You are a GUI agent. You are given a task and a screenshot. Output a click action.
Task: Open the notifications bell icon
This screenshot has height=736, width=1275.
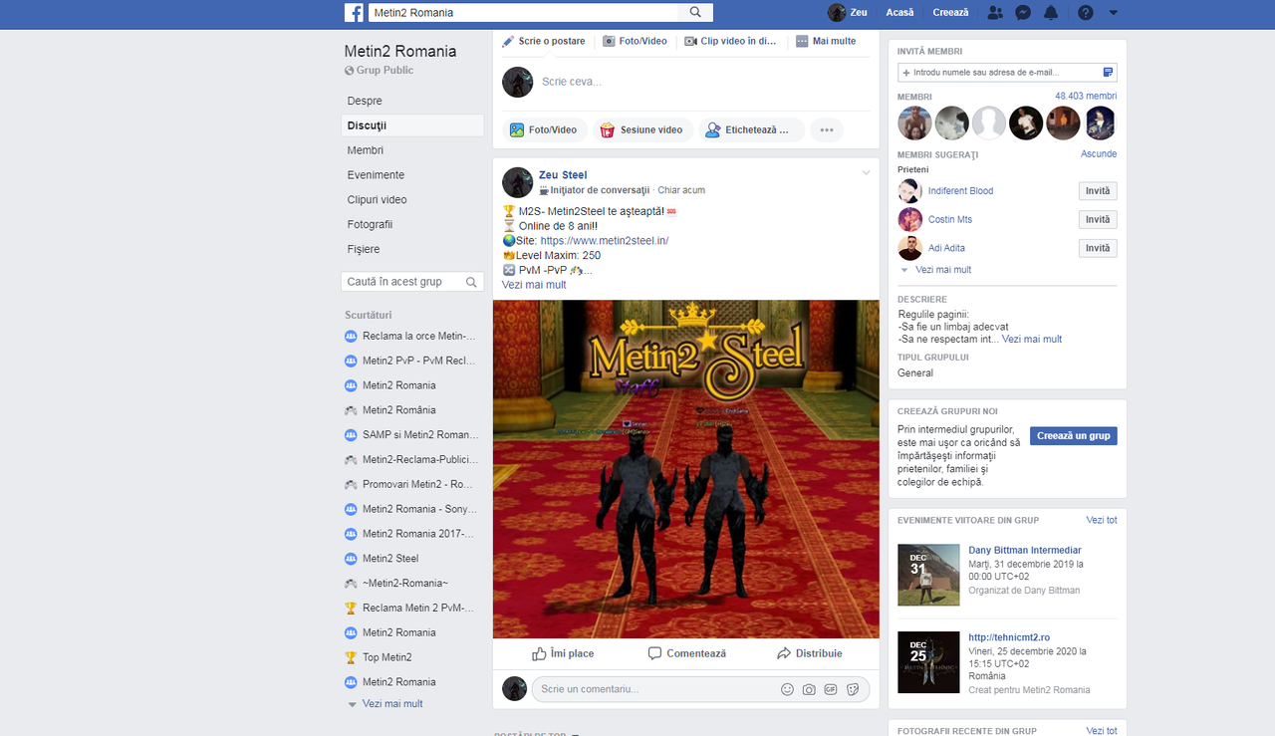coord(1051,13)
